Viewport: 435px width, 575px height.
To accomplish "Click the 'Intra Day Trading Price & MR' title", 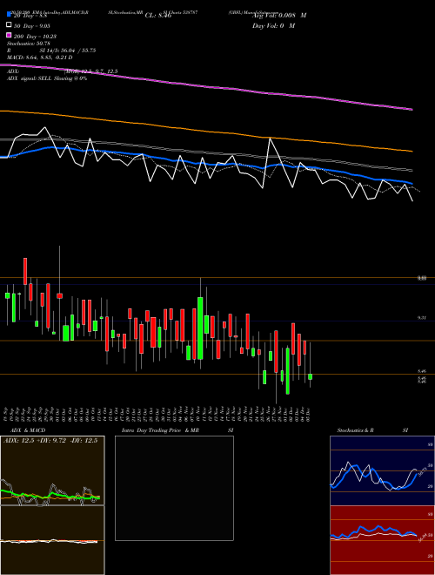I will pos(160,430).
